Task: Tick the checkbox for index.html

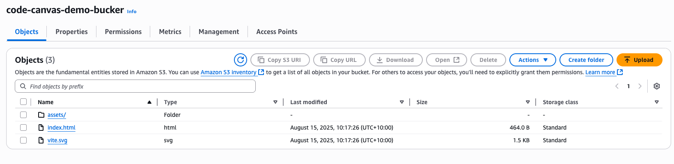Action: click(x=23, y=128)
